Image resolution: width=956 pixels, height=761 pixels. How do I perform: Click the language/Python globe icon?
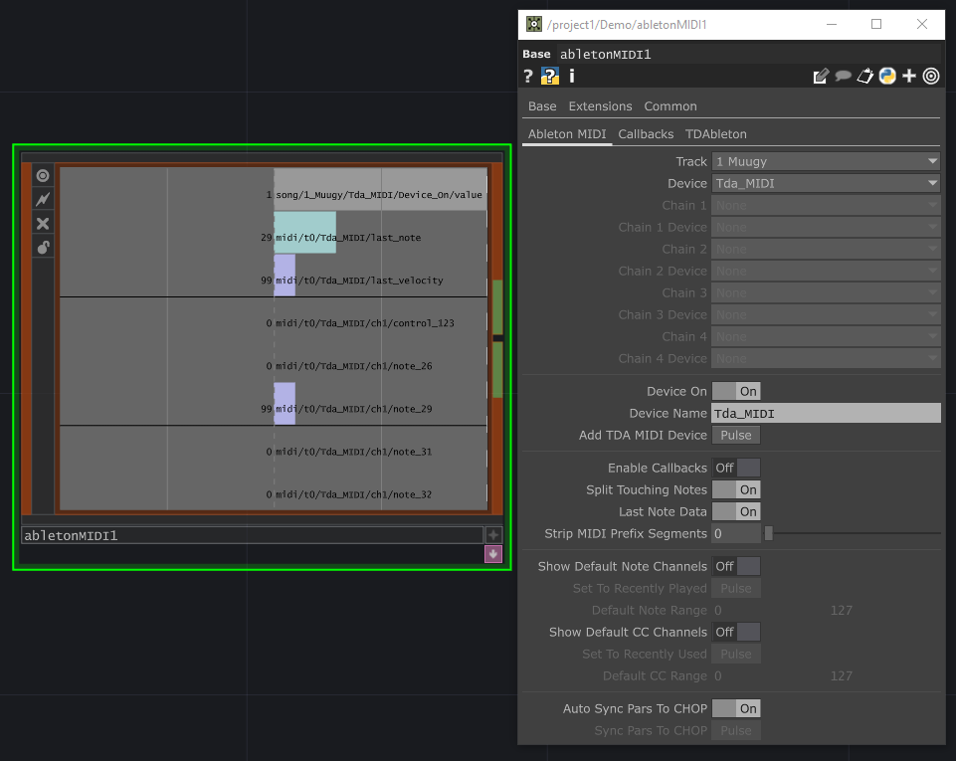pos(886,76)
